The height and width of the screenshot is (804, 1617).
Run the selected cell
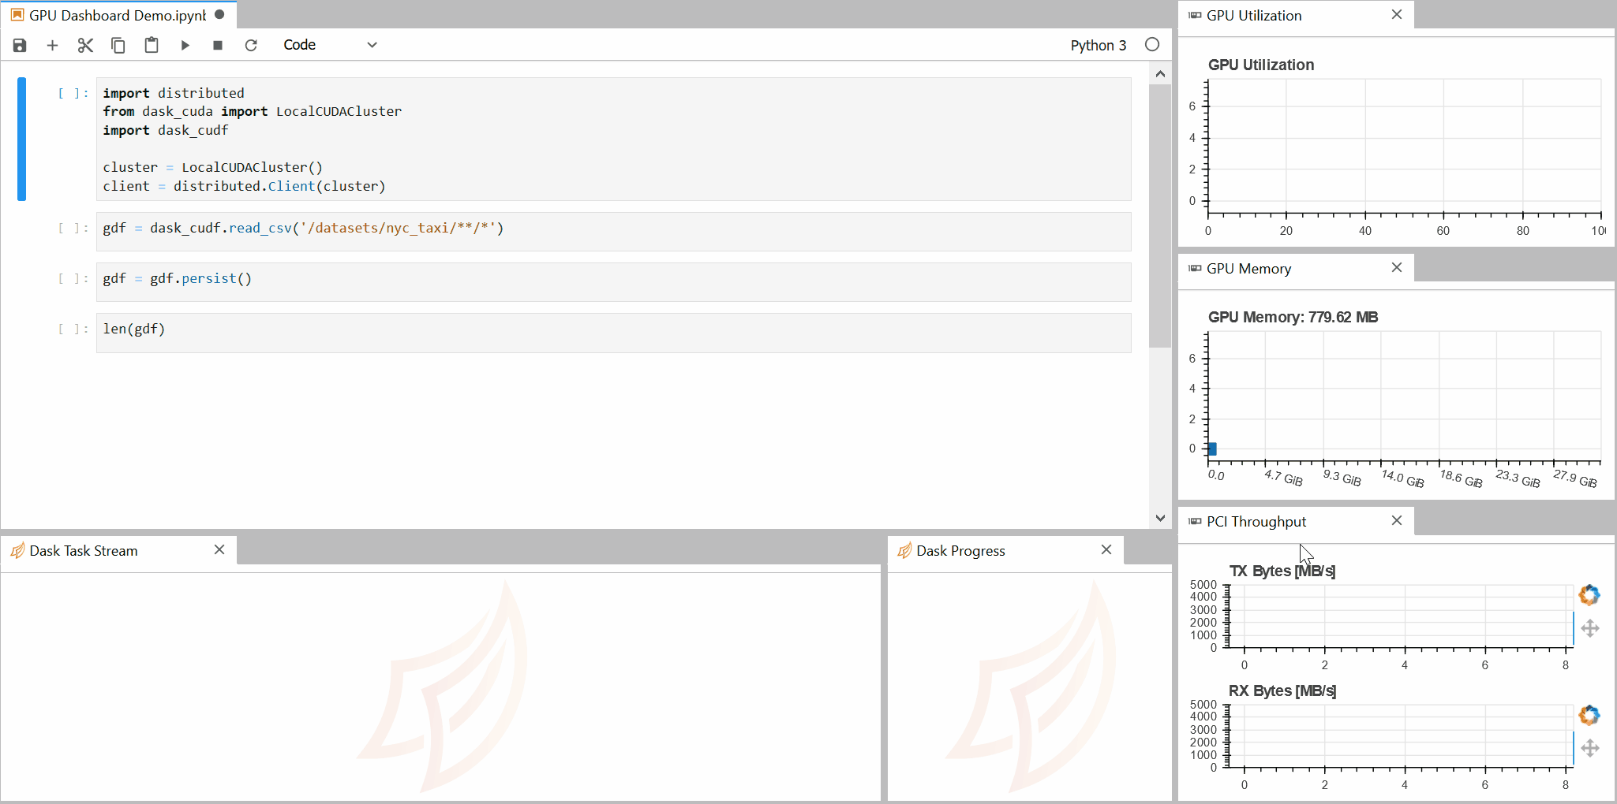185,46
